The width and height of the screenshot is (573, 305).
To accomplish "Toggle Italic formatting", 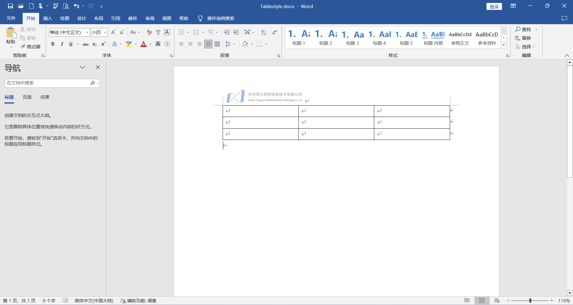I will [x=62, y=44].
